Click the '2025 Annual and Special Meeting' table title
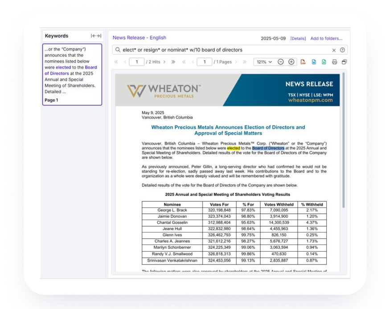Image resolution: width=390 pixels, height=309 pixels. coord(228,195)
